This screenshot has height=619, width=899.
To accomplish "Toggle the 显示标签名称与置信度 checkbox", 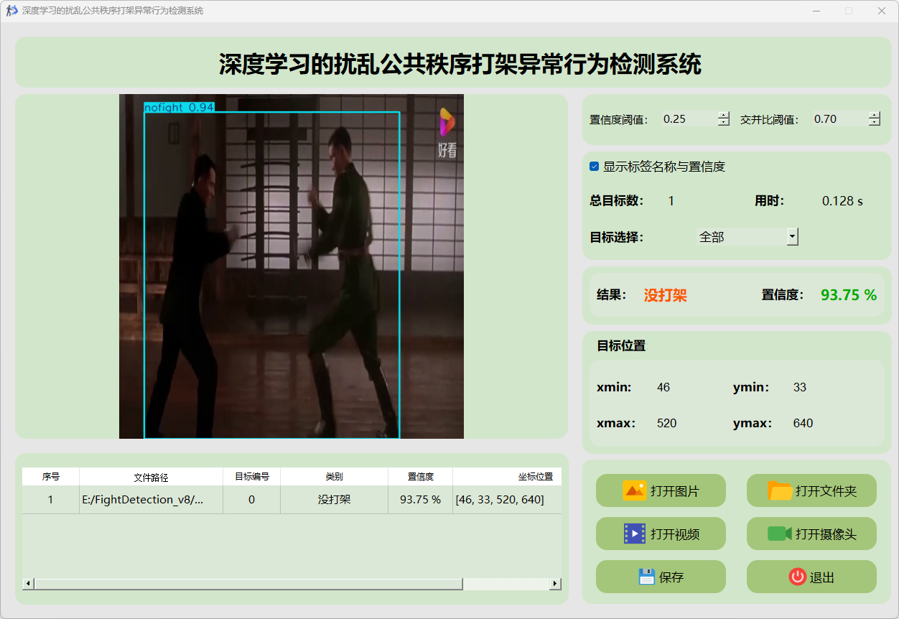I will pos(595,167).
